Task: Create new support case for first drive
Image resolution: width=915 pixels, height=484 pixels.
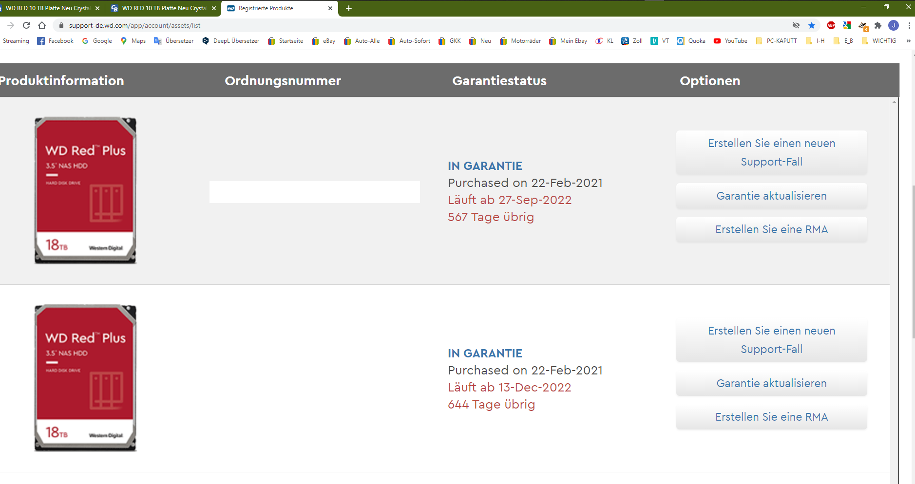Action: 771,152
